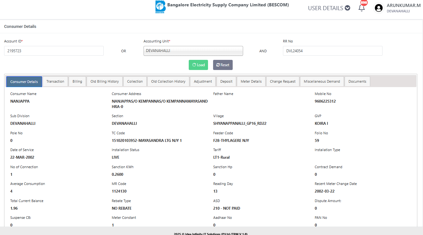Click the Load button
Image resolution: width=423 pixels, height=235 pixels.
point(198,65)
